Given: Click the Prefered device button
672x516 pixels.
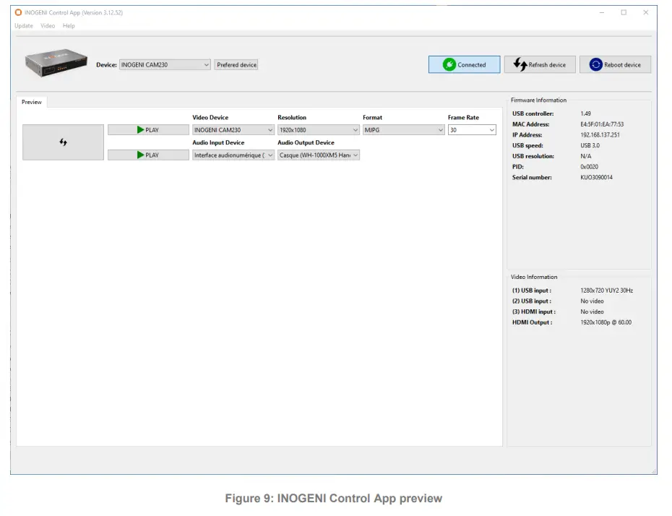Looking at the screenshot, I should point(236,65).
